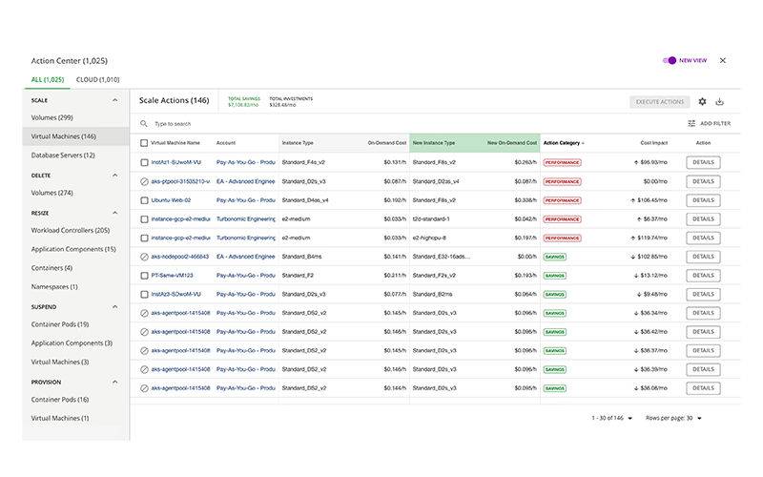Toggle the New View switch
The height and width of the screenshot is (477, 763).
(x=670, y=60)
